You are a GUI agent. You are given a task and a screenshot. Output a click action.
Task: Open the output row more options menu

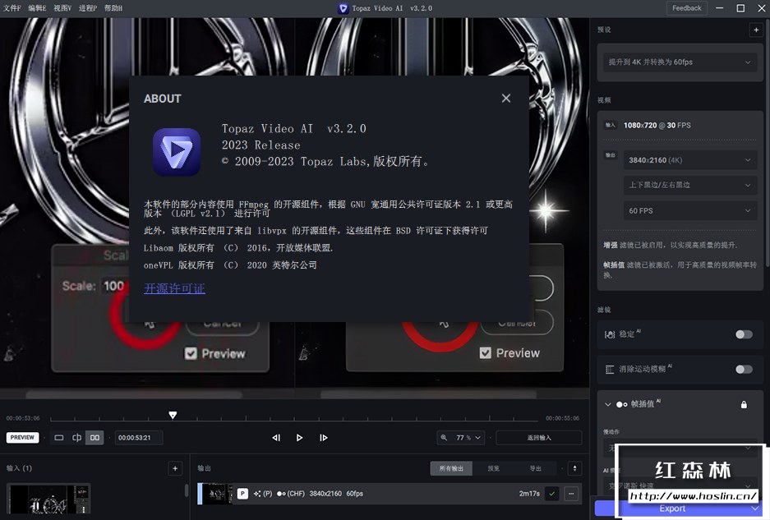(x=571, y=494)
